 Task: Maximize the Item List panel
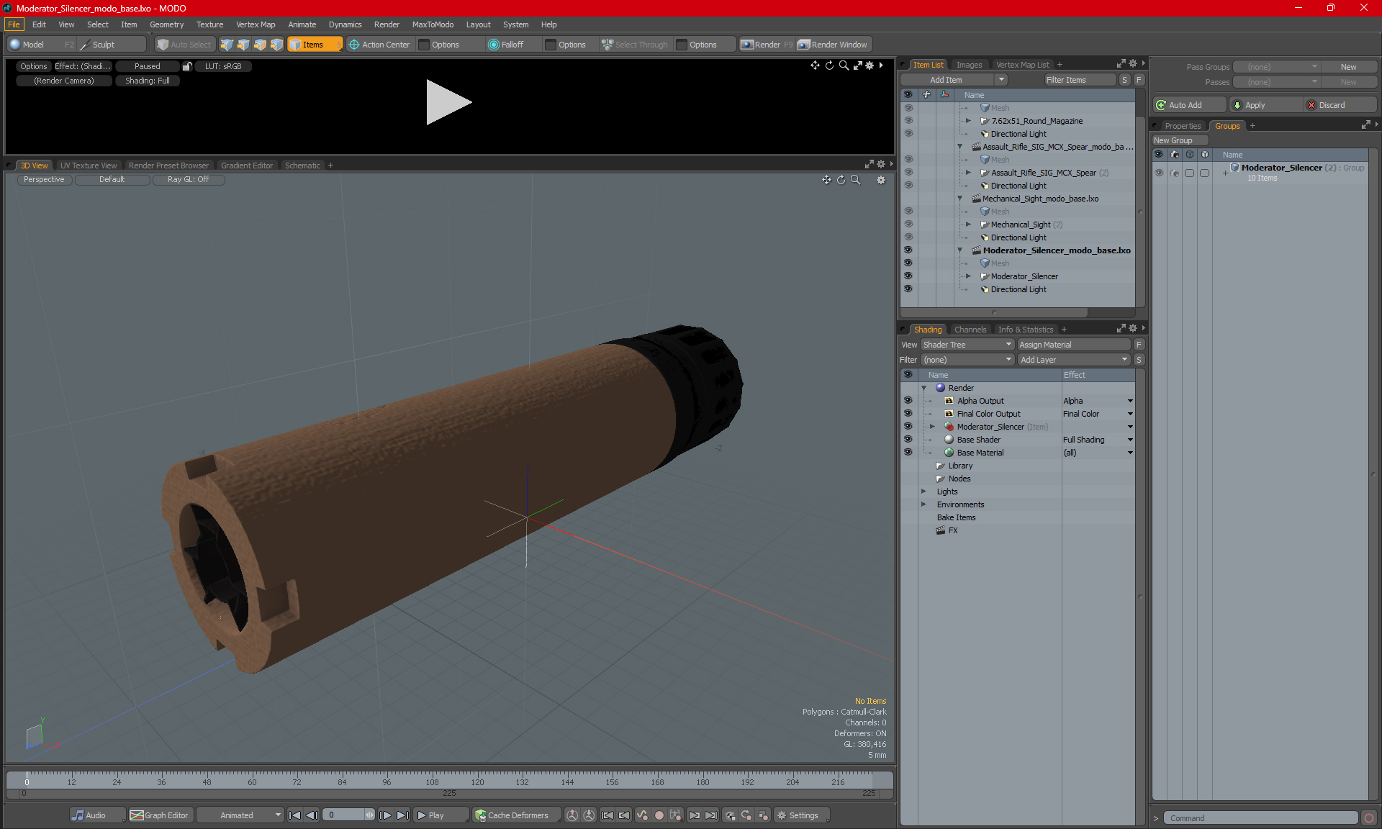1121,64
